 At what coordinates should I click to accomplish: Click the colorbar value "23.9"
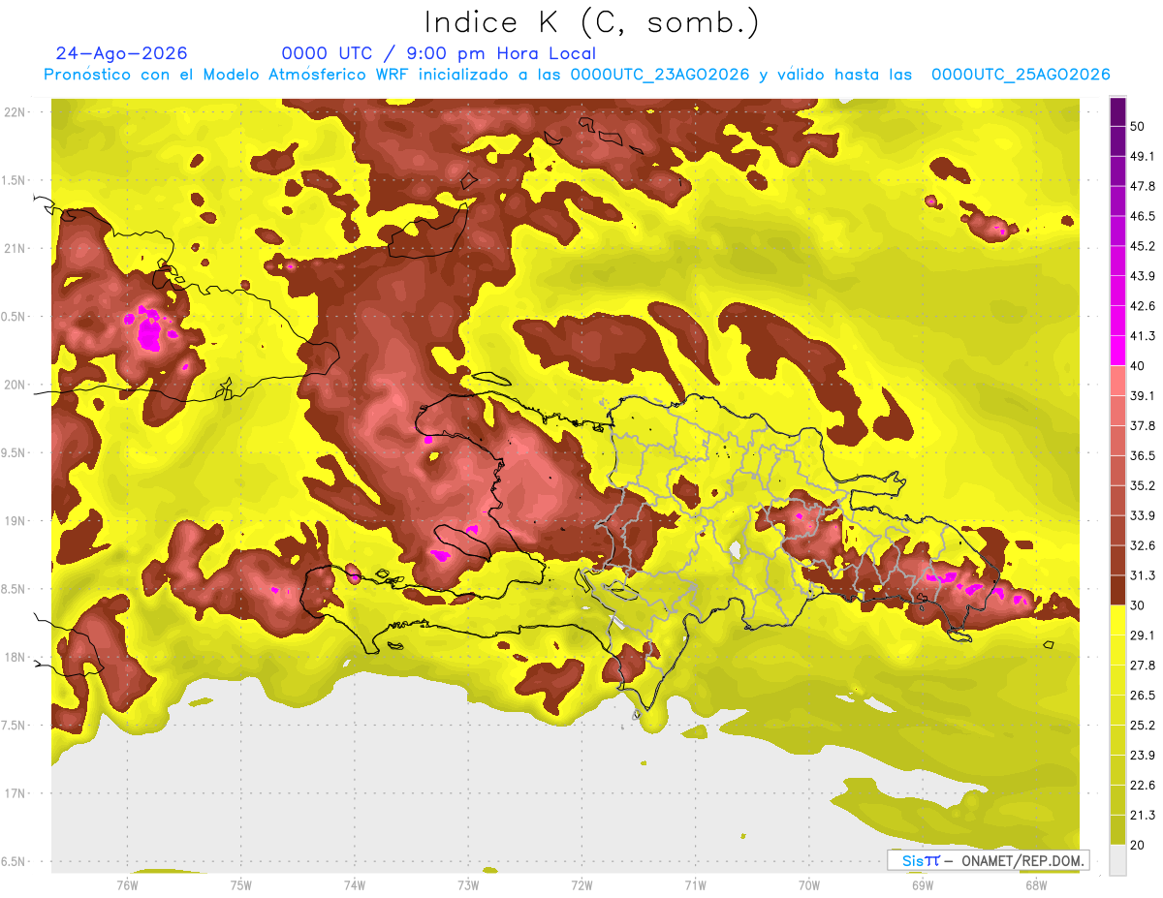click(1143, 755)
